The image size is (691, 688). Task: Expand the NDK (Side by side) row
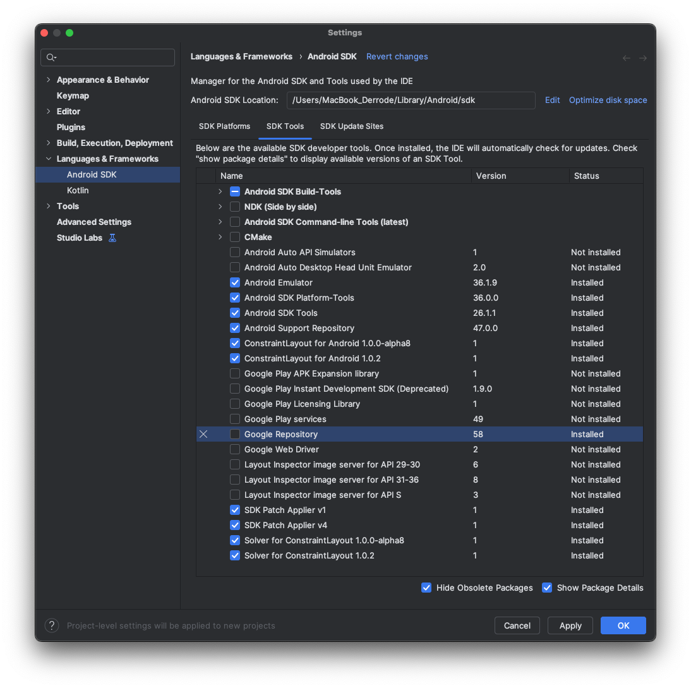click(x=220, y=207)
